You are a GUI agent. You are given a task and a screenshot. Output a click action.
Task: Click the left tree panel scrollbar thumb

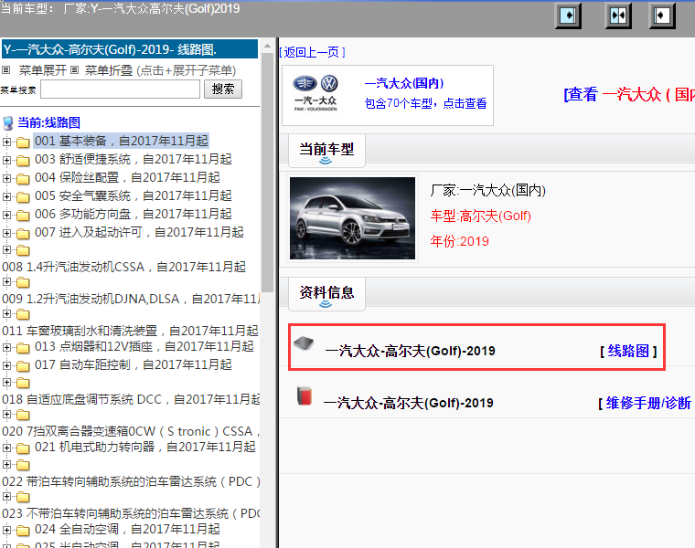point(267,173)
